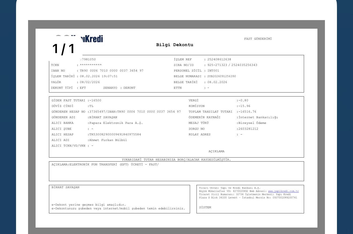Select the "YUKARIDAKİ TUTAR HESABINIZA BORÇ/ALACAK KAYDEDİLMİŞTİR." line
Image resolution: width=353 pixels, height=234 pixels.
click(x=176, y=160)
